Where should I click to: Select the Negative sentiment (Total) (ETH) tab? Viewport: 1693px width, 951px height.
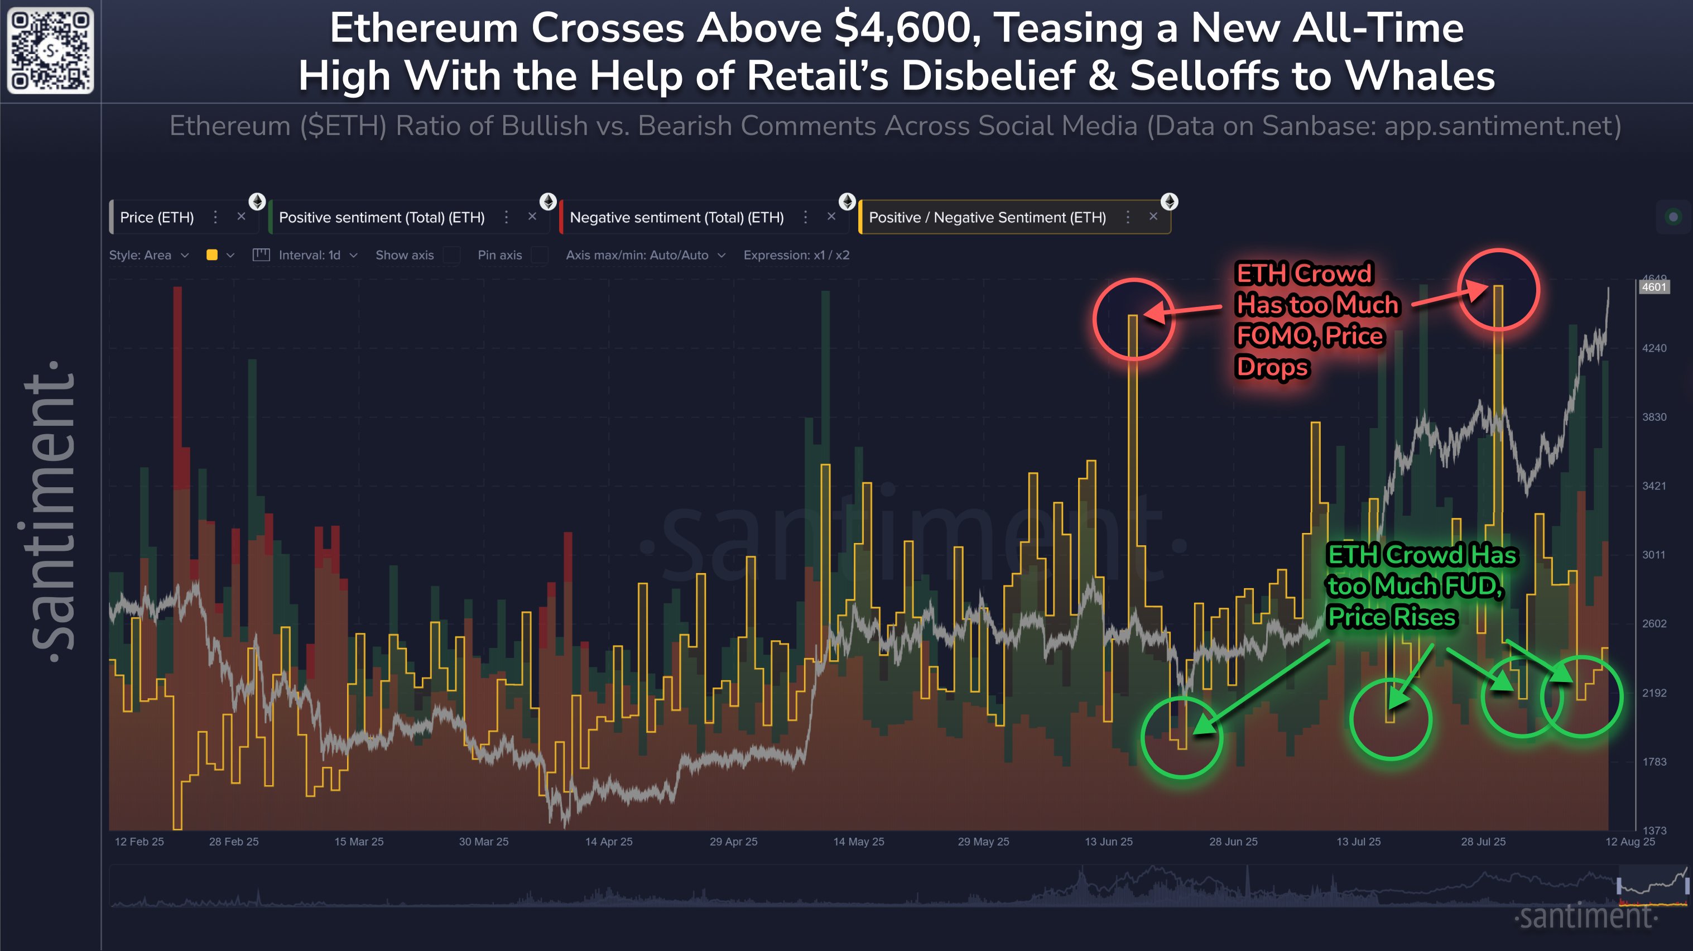[676, 218]
